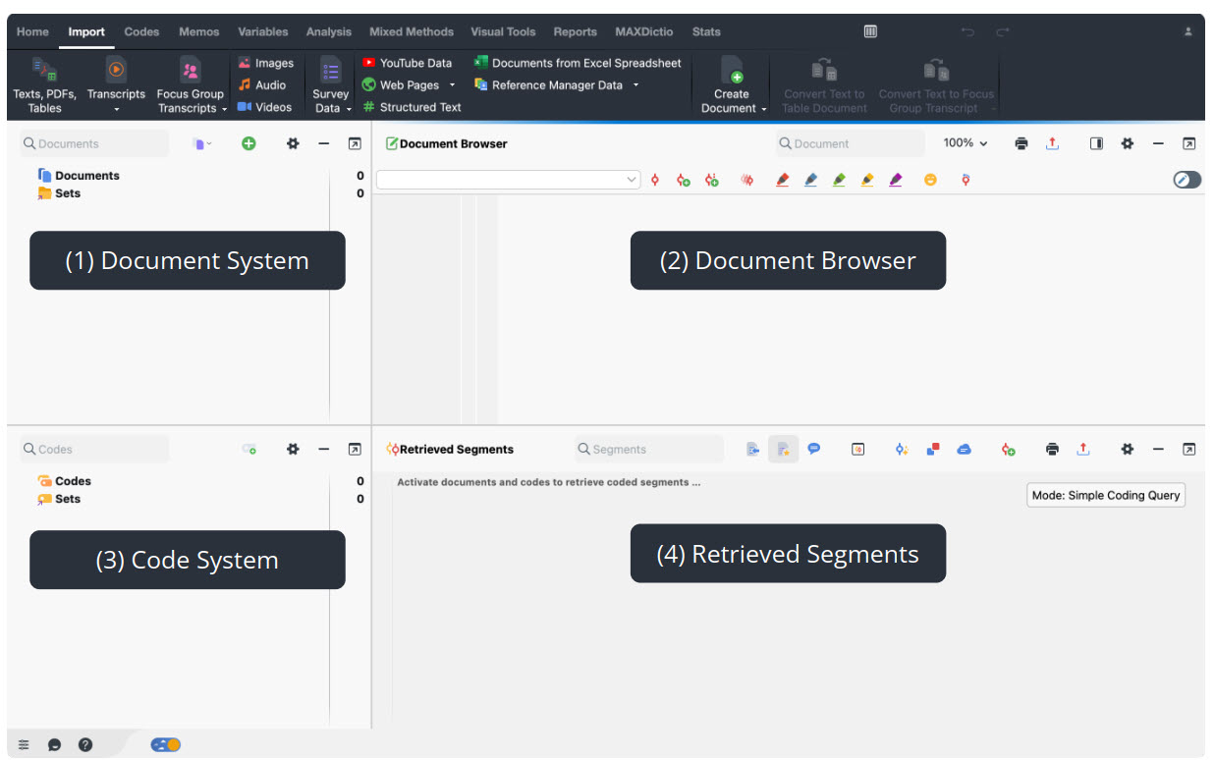This screenshot has height=760, width=1215.
Task: Open the 100% zoom level dropdown
Action: coord(965,143)
